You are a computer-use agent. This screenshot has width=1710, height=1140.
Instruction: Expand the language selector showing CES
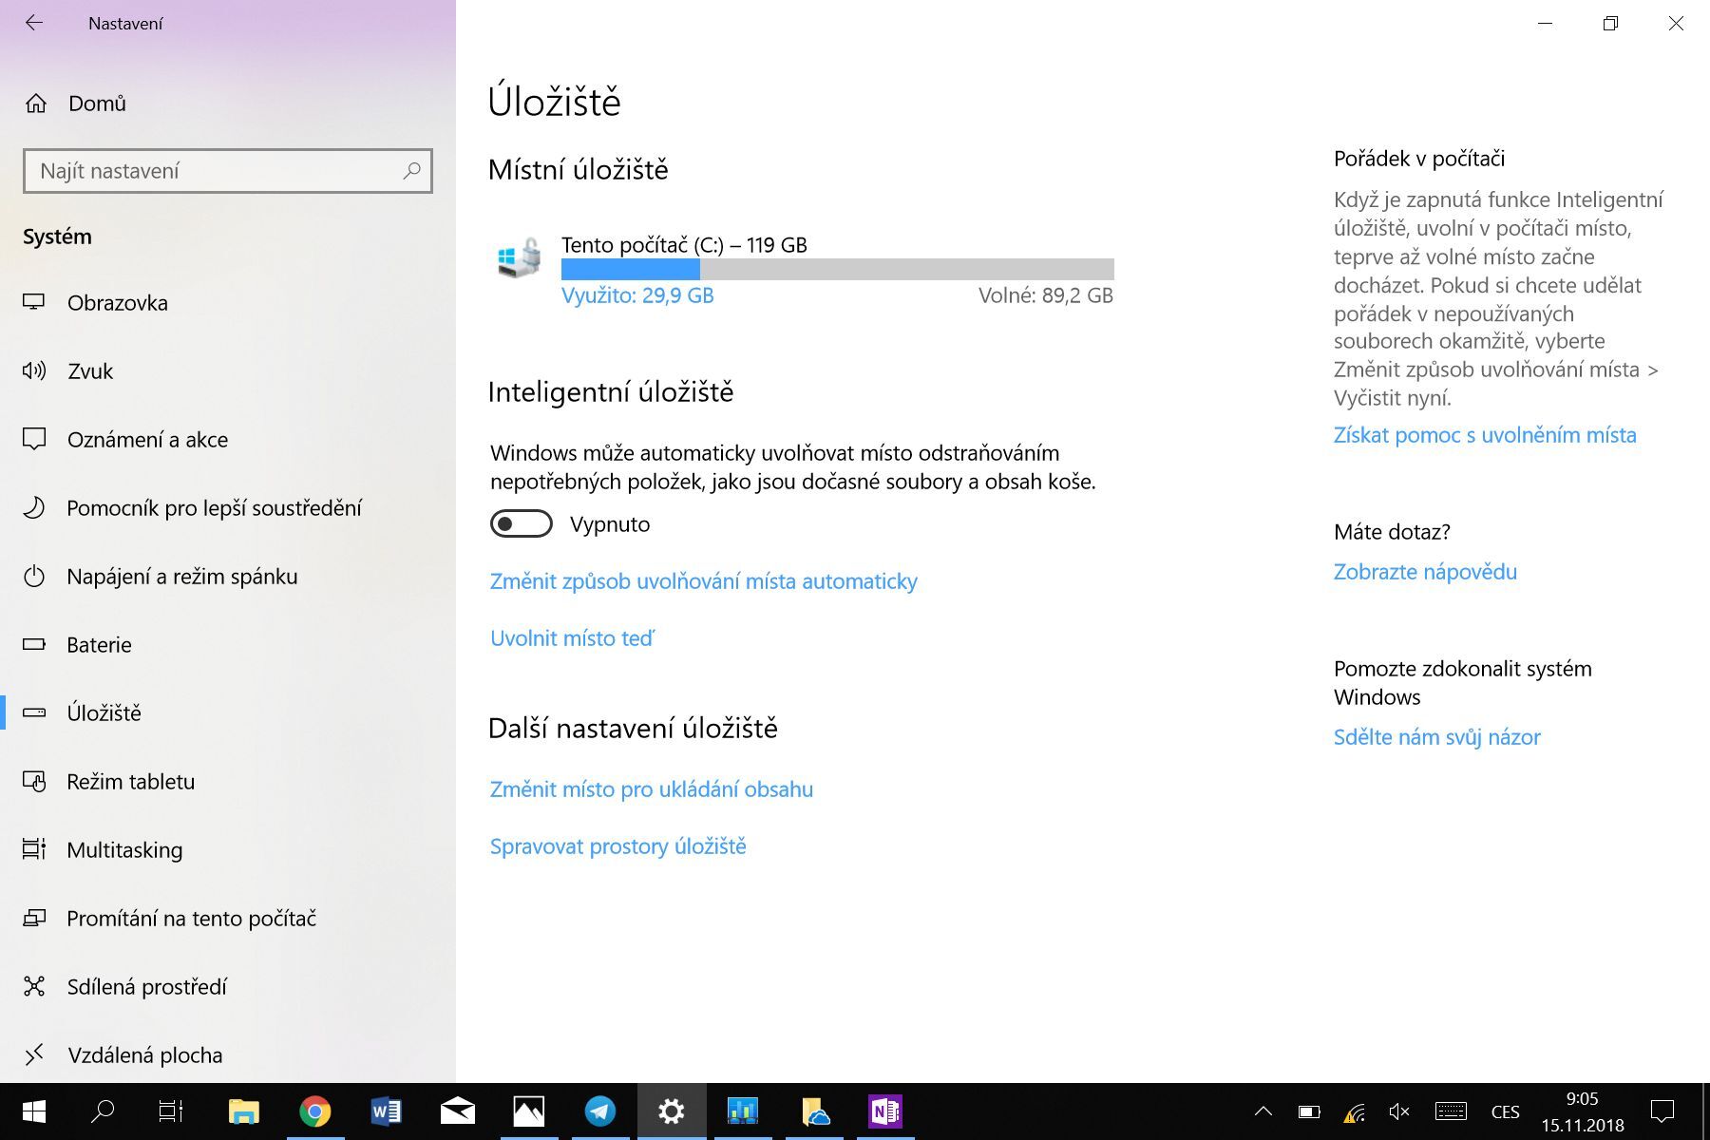coord(1507,1111)
